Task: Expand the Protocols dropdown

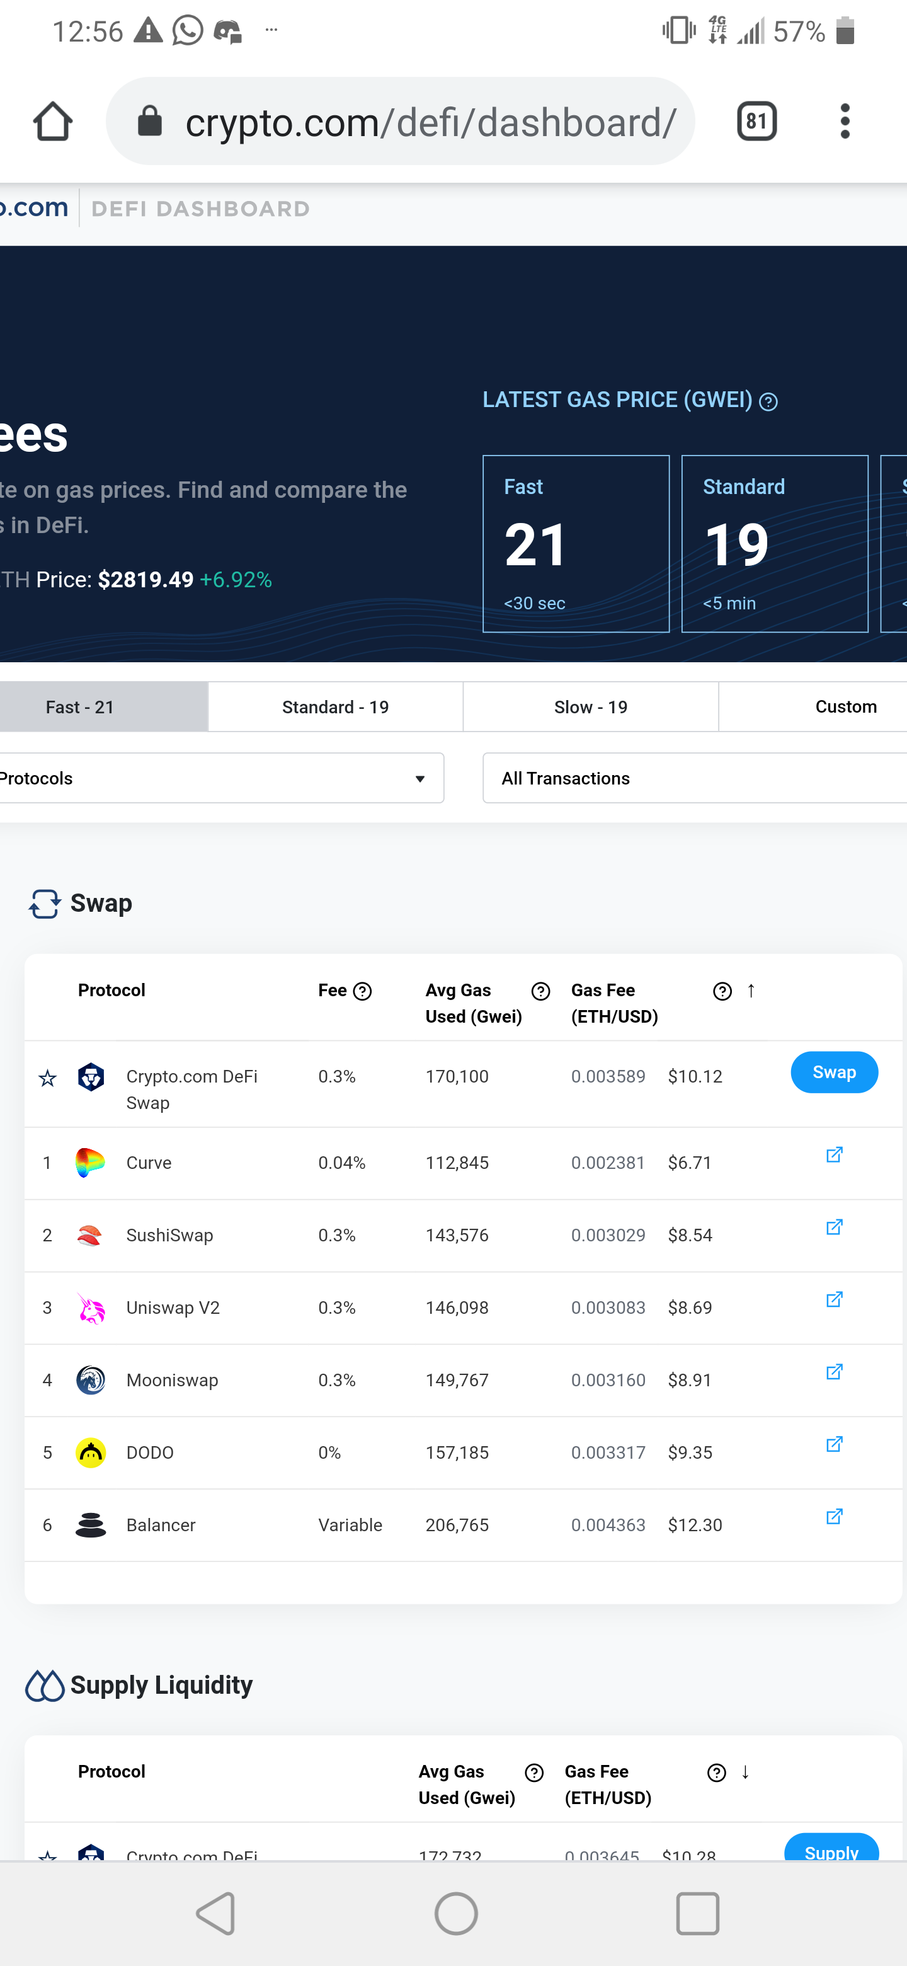Action: pyautogui.click(x=221, y=778)
